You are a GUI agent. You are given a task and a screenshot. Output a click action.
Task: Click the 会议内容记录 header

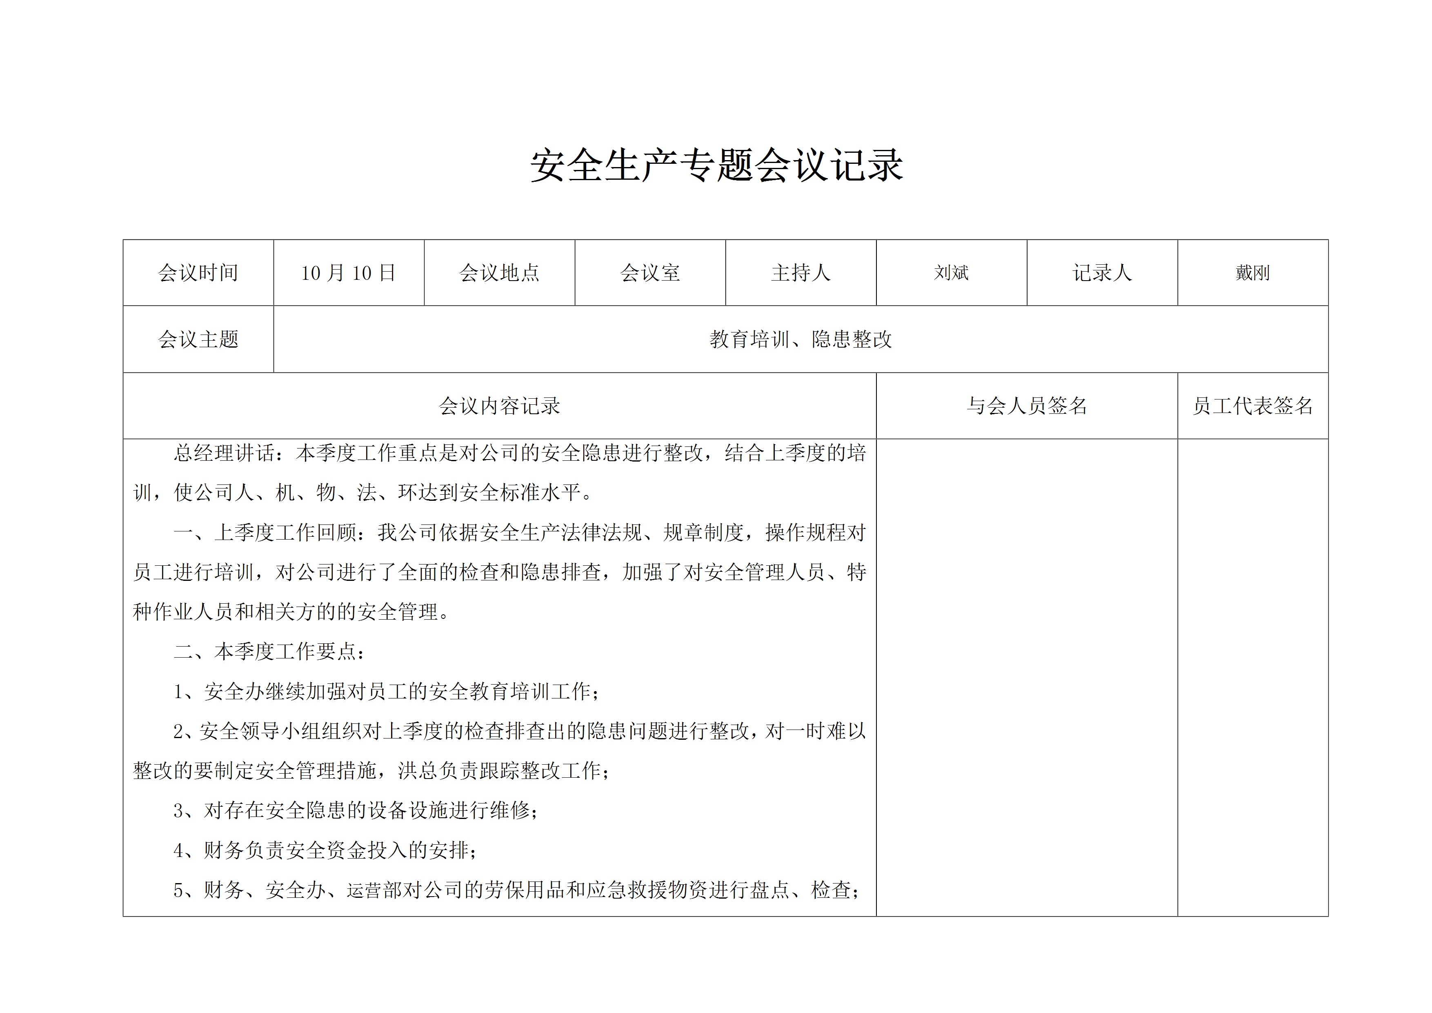click(x=499, y=406)
